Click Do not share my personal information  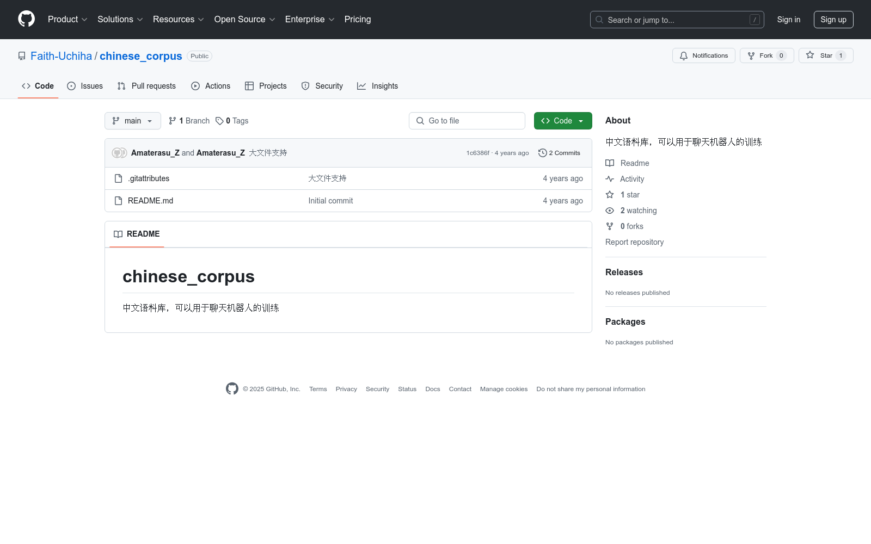pyautogui.click(x=591, y=389)
